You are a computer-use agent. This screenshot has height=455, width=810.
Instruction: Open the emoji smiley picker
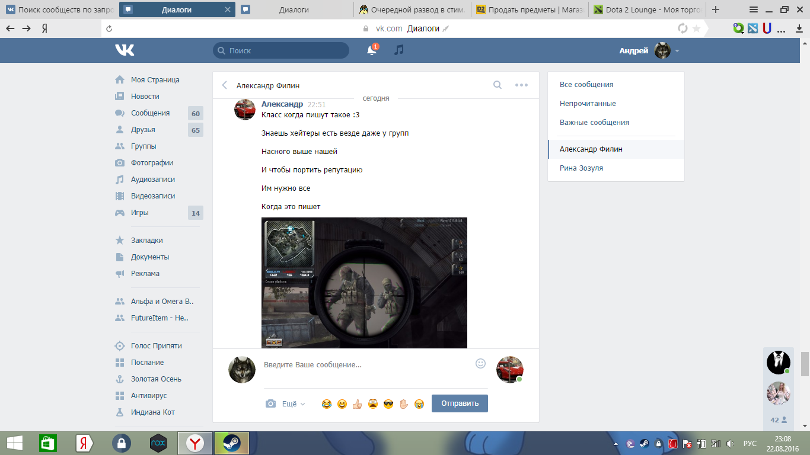coord(481,363)
